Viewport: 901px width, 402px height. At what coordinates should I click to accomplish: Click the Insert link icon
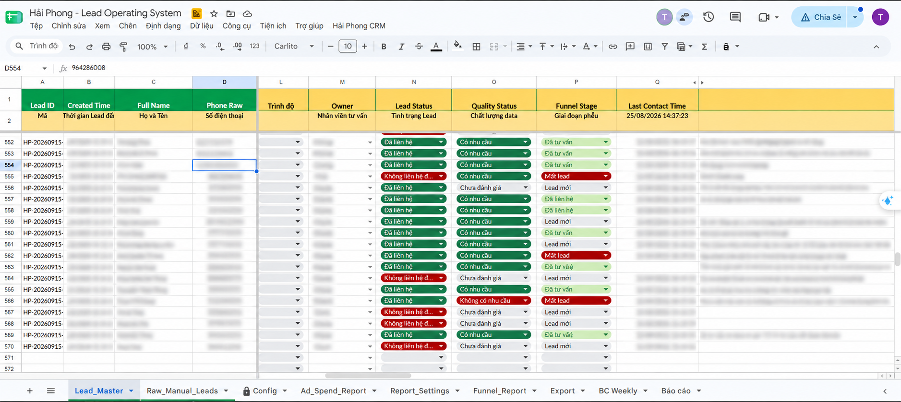[x=613, y=47]
